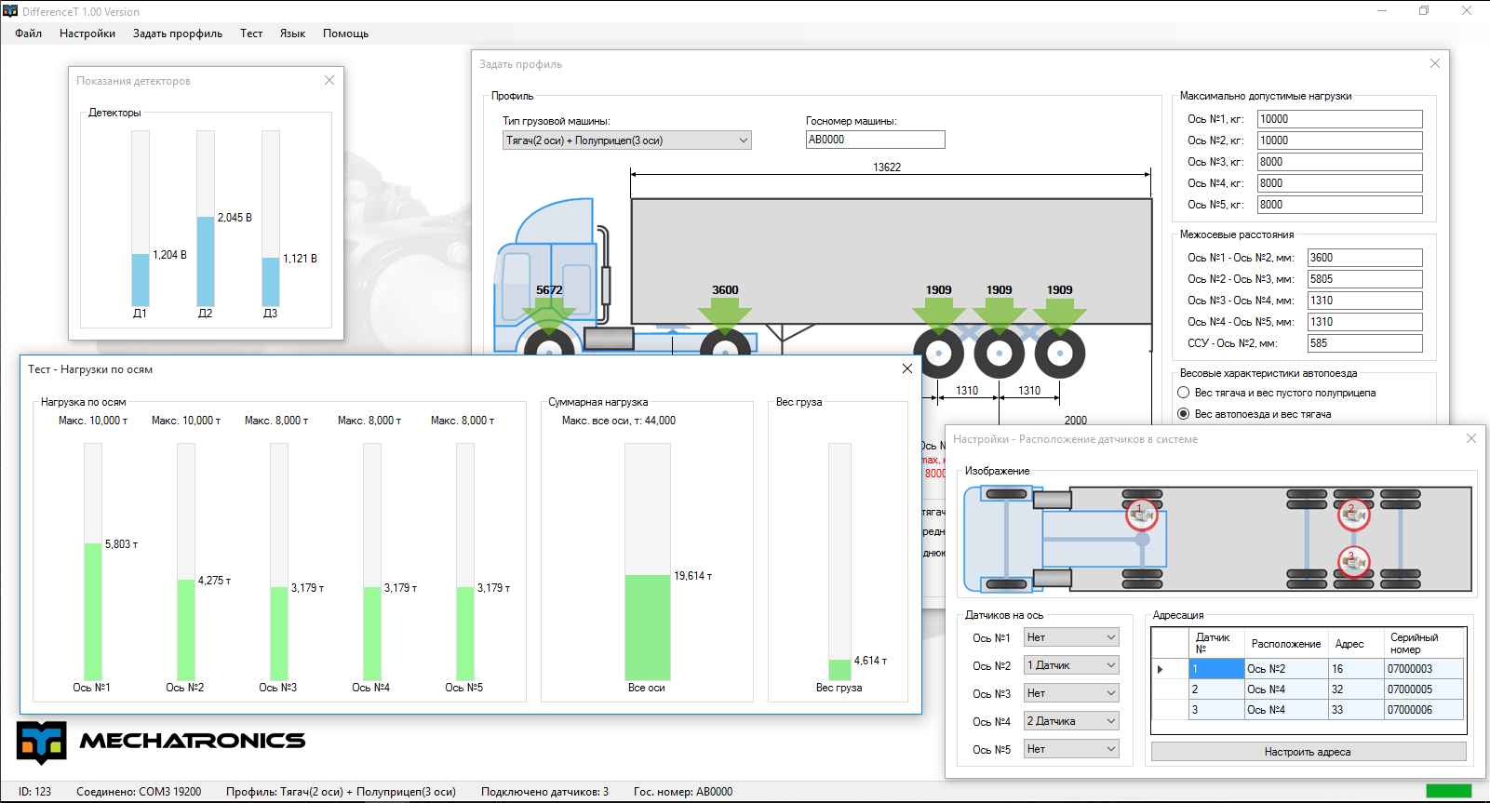Click the 'Настроить адреса' button
Viewport: 1490px width, 803px height.
tap(1308, 752)
